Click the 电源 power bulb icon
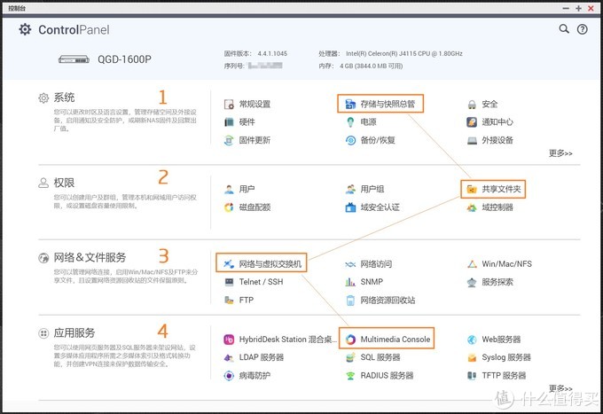Screen dimensions: 603x414 [350, 122]
